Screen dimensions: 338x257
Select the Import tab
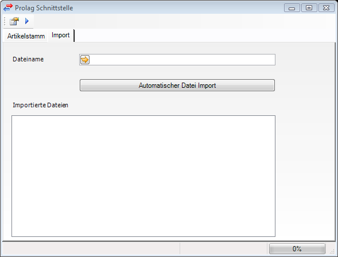click(x=61, y=35)
